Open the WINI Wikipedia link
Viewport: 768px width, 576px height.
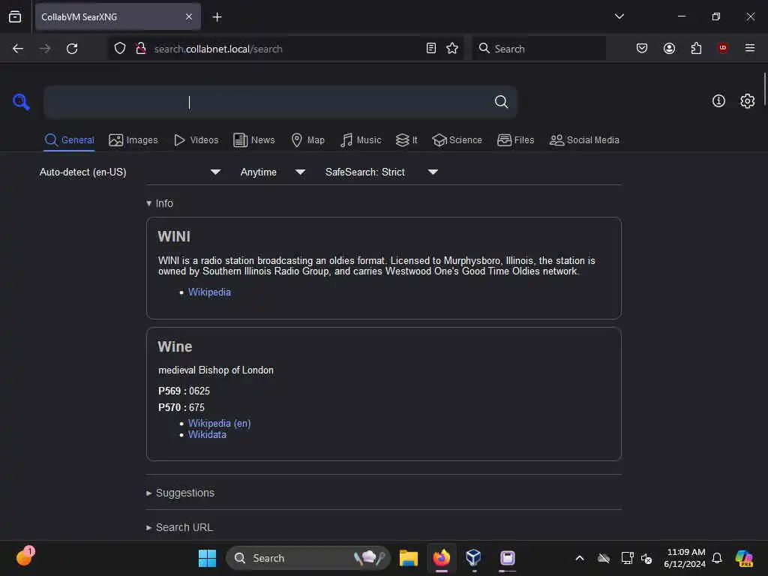[x=209, y=292]
